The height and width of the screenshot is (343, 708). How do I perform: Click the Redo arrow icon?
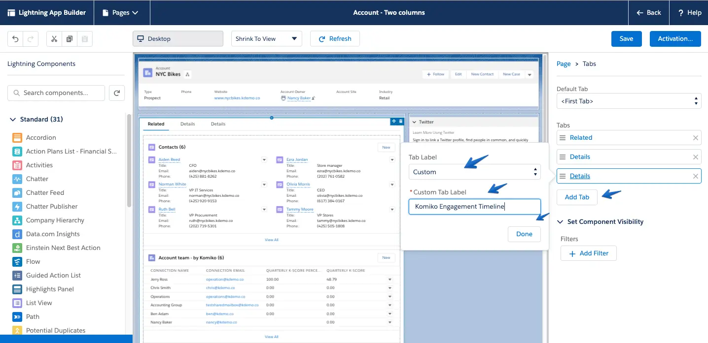pyautogui.click(x=31, y=39)
